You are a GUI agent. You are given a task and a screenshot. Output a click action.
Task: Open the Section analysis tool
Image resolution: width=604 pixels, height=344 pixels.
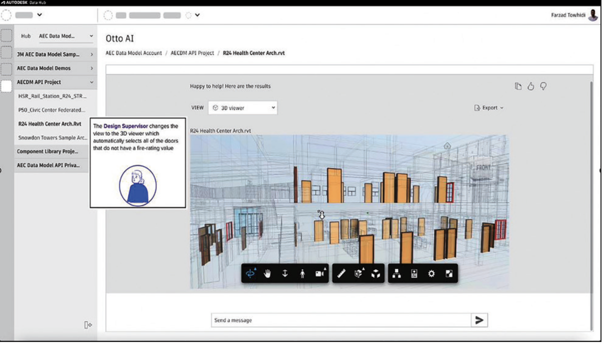[x=359, y=273]
